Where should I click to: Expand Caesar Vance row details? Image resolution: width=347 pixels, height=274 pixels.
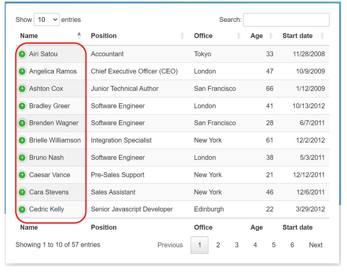tap(22, 175)
